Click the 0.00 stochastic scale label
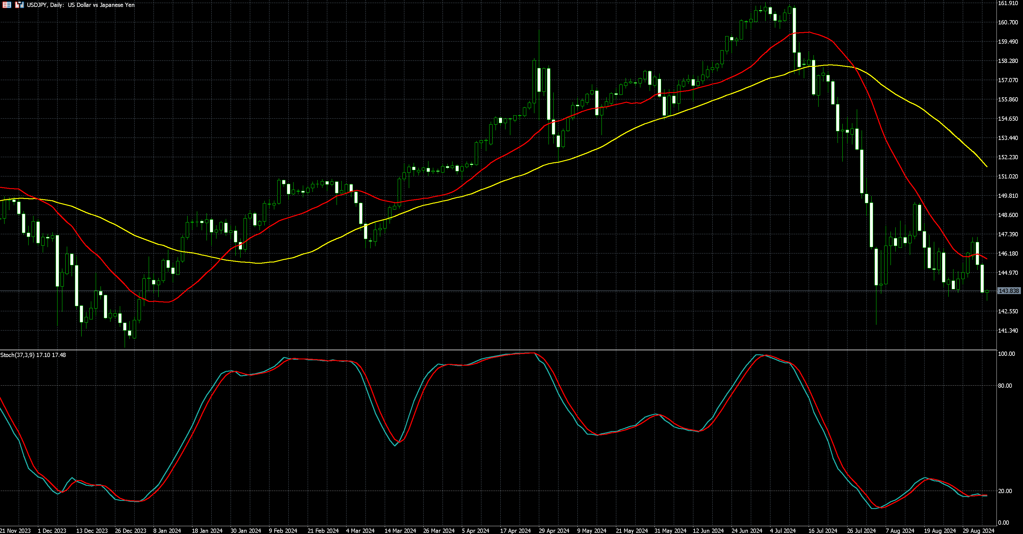 click(1003, 523)
